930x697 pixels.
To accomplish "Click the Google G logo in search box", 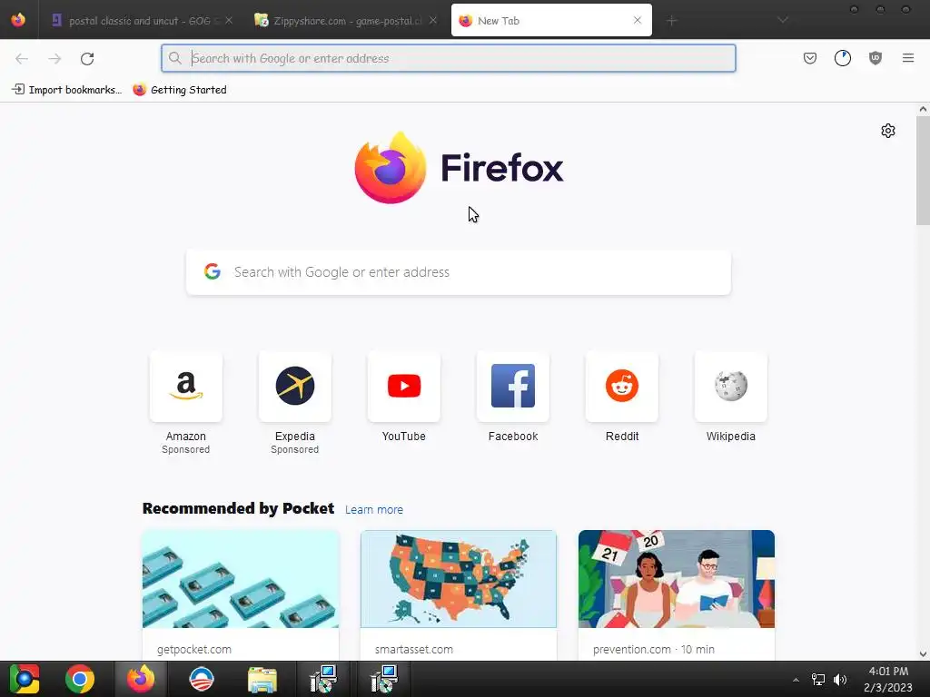I will pyautogui.click(x=213, y=271).
